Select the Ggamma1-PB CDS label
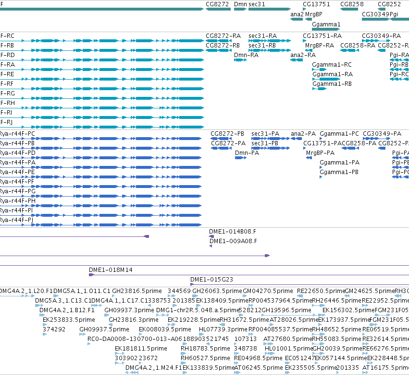 click(339, 172)
